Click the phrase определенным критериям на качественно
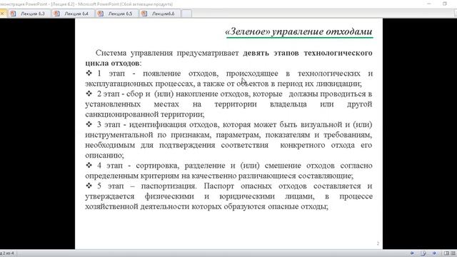The height and width of the screenshot is (257, 457). pyautogui.click(x=161, y=176)
